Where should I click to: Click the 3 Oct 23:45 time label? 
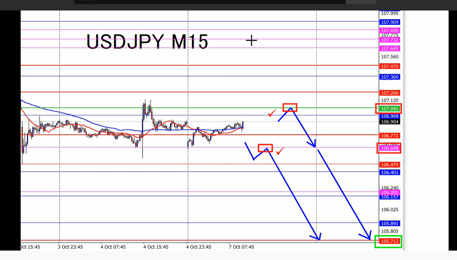[x=70, y=247]
